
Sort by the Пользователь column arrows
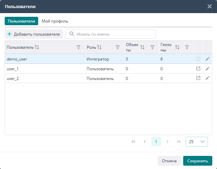pyautogui.click(x=37, y=47)
